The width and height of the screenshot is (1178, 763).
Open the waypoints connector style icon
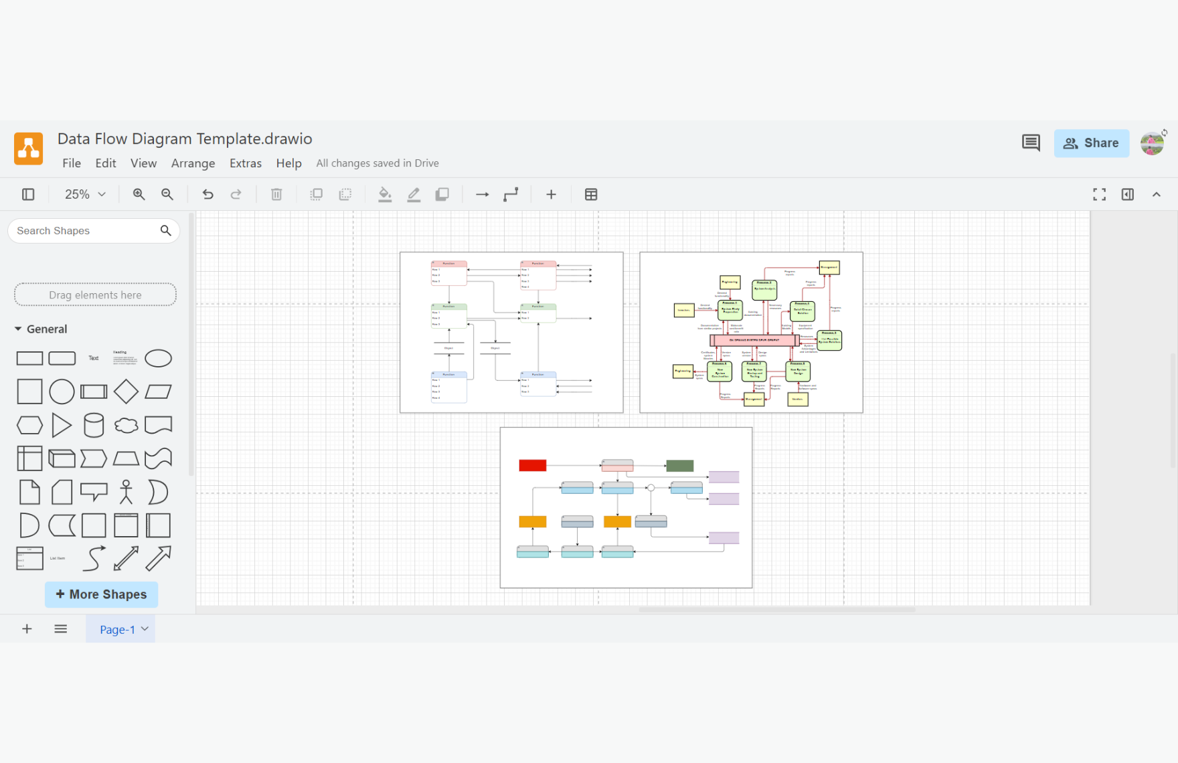pos(511,194)
